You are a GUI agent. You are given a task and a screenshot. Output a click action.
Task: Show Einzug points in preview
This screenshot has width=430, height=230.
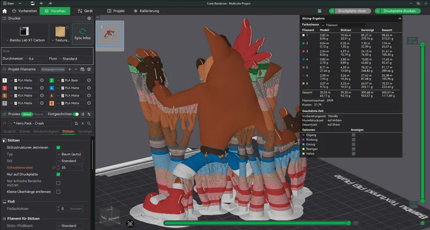(353, 144)
